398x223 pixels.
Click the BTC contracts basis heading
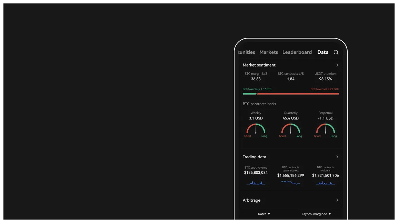pos(259,104)
